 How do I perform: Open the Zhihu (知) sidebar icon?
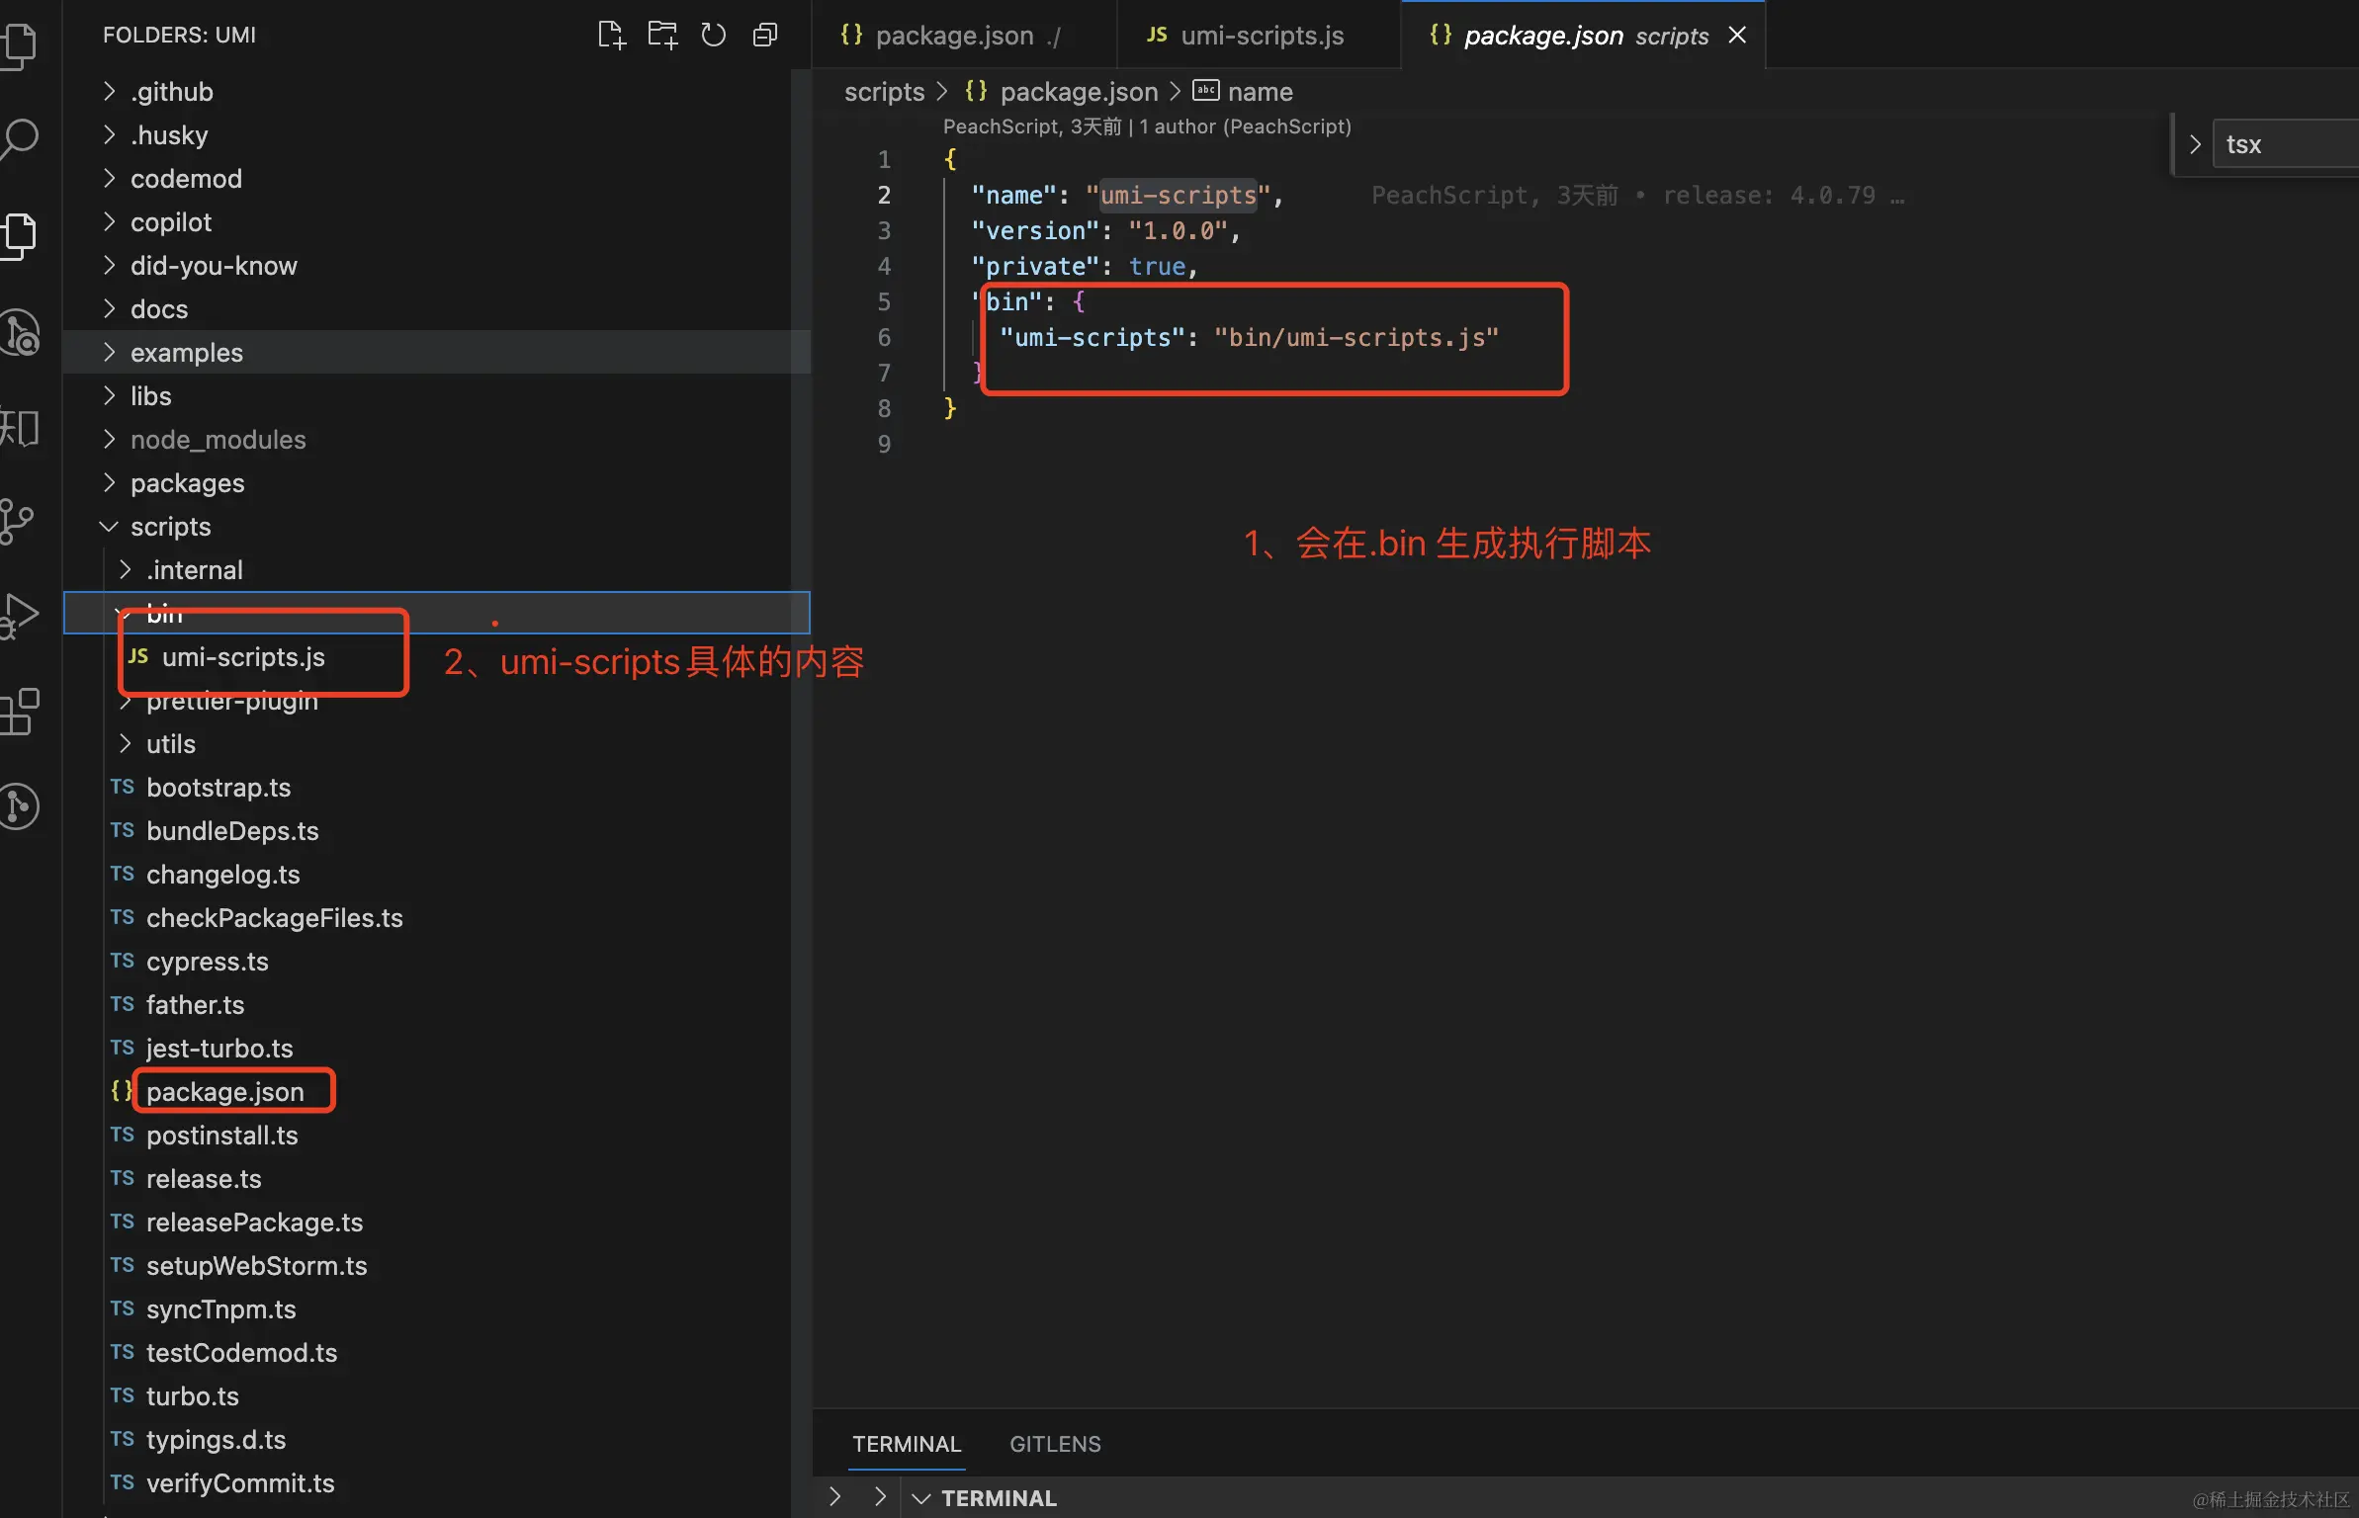[x=20, y=428]
